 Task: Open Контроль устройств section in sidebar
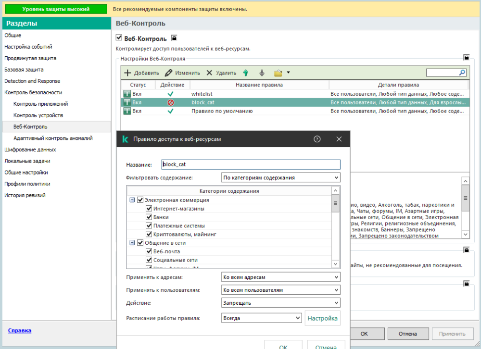(38, 115)
